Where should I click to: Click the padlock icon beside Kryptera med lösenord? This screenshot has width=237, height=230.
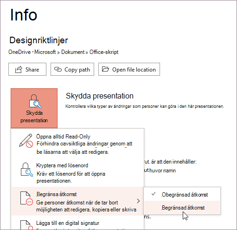pos(26,170)
